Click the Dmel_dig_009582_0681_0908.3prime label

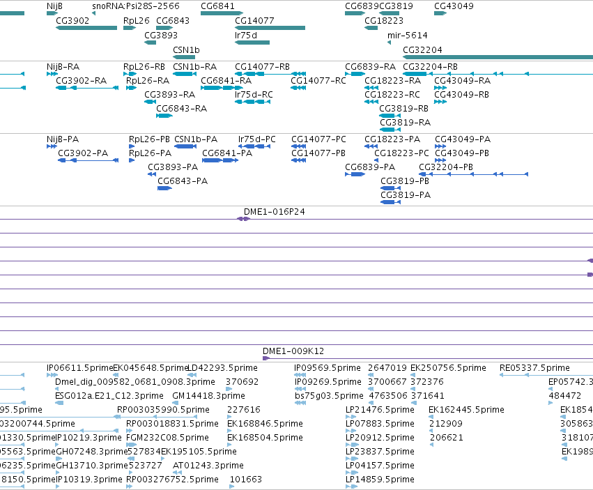135,382
